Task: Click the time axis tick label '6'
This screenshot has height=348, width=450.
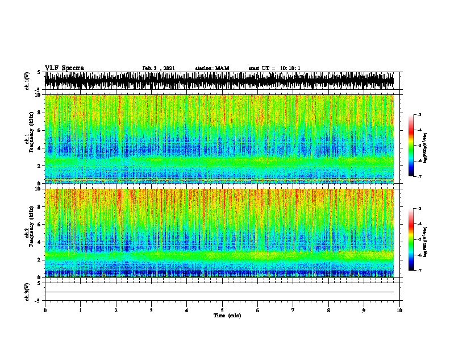Action: [x=257, y=310]
